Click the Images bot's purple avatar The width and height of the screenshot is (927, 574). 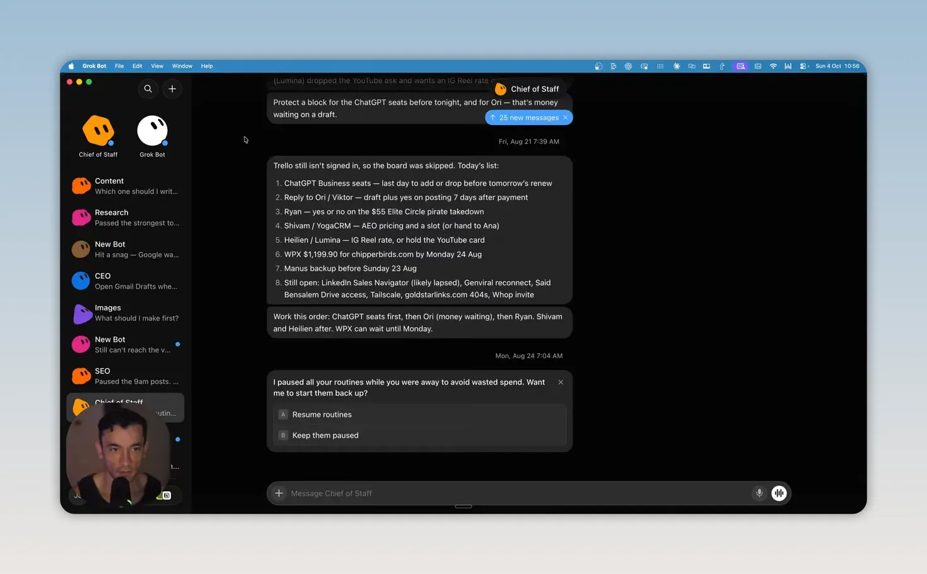point(81,313)
